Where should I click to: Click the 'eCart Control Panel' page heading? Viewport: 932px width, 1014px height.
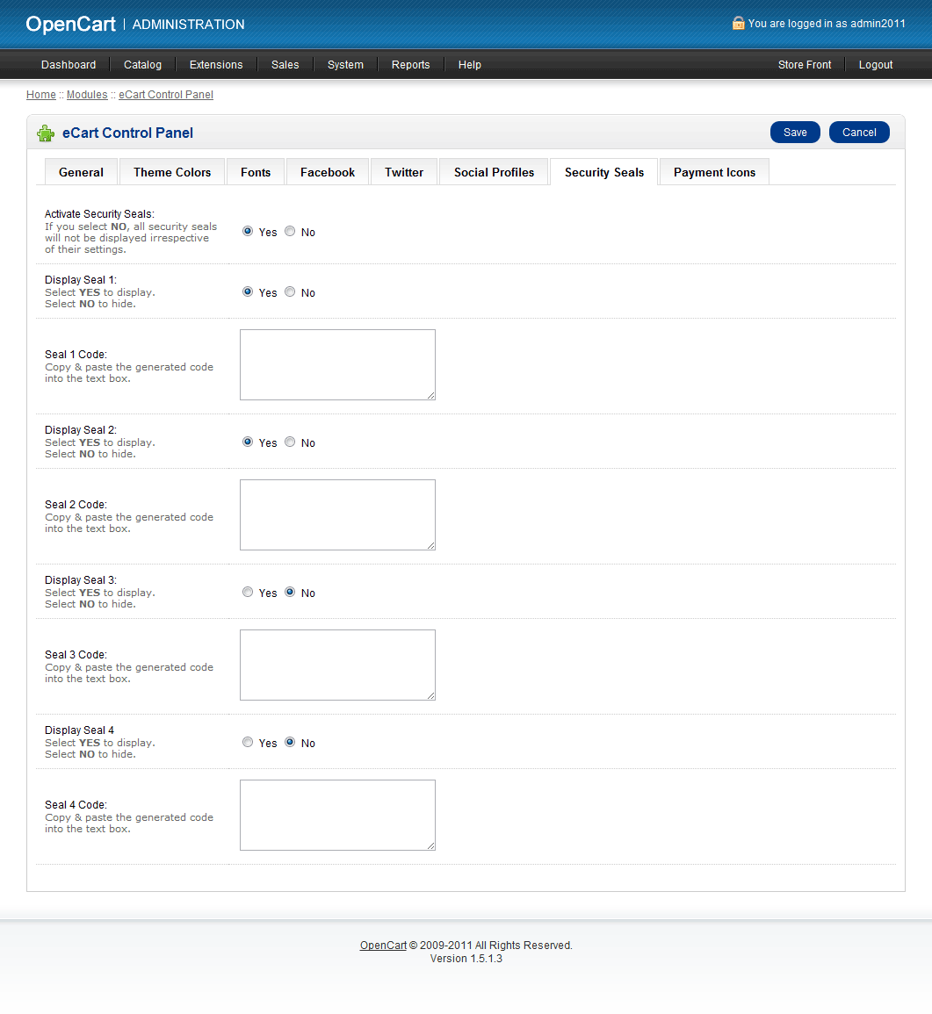[x=127, y=133]
